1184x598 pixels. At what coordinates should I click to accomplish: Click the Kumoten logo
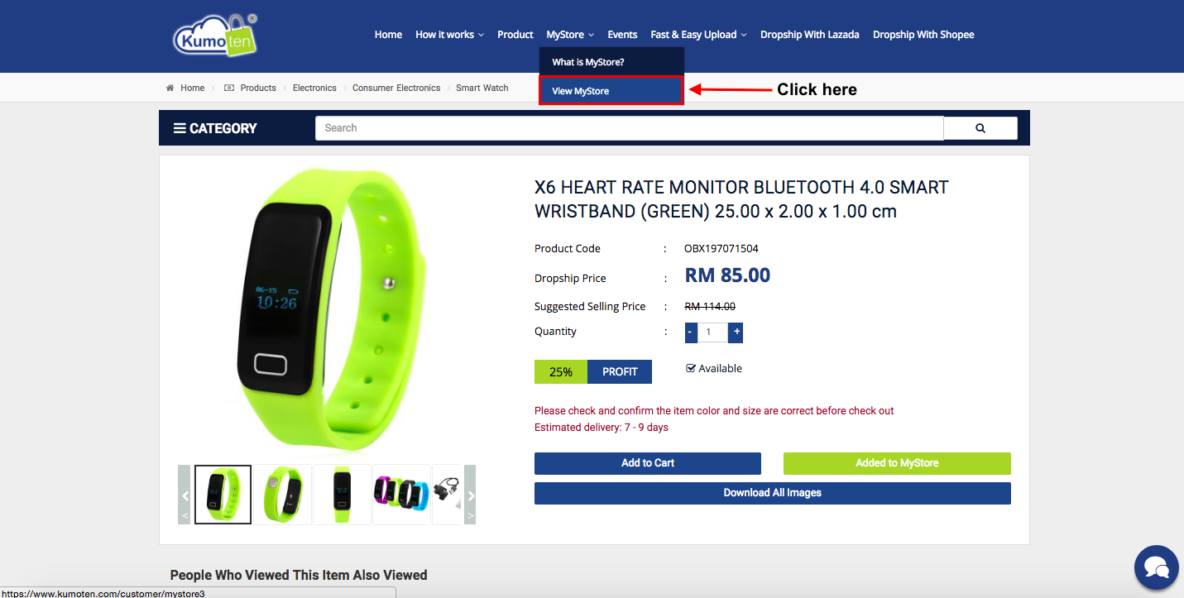[x=215, y=36]
